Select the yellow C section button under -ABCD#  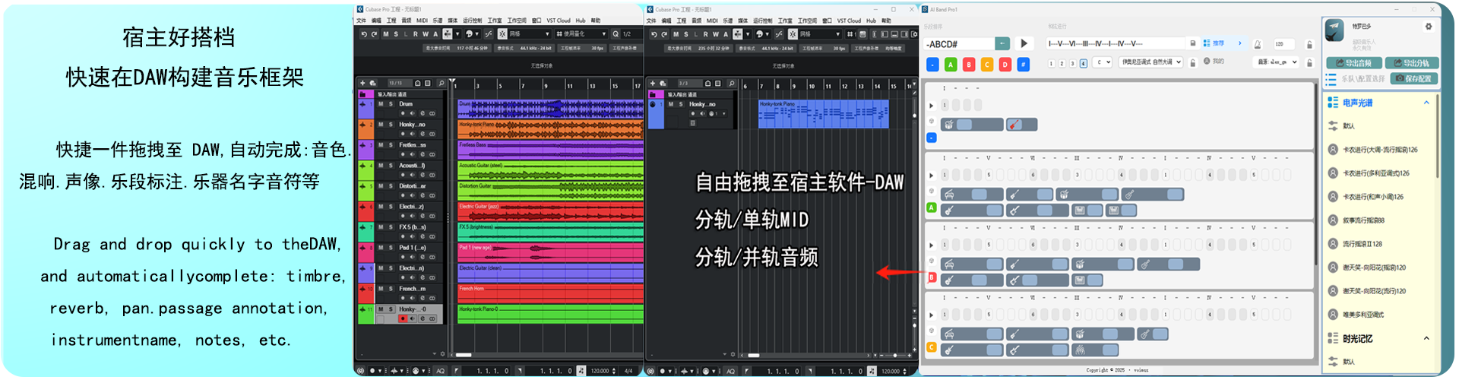pyautogui.click(x=987, y=65)
